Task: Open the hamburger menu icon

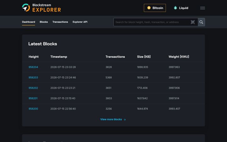Action: (202, 8)
